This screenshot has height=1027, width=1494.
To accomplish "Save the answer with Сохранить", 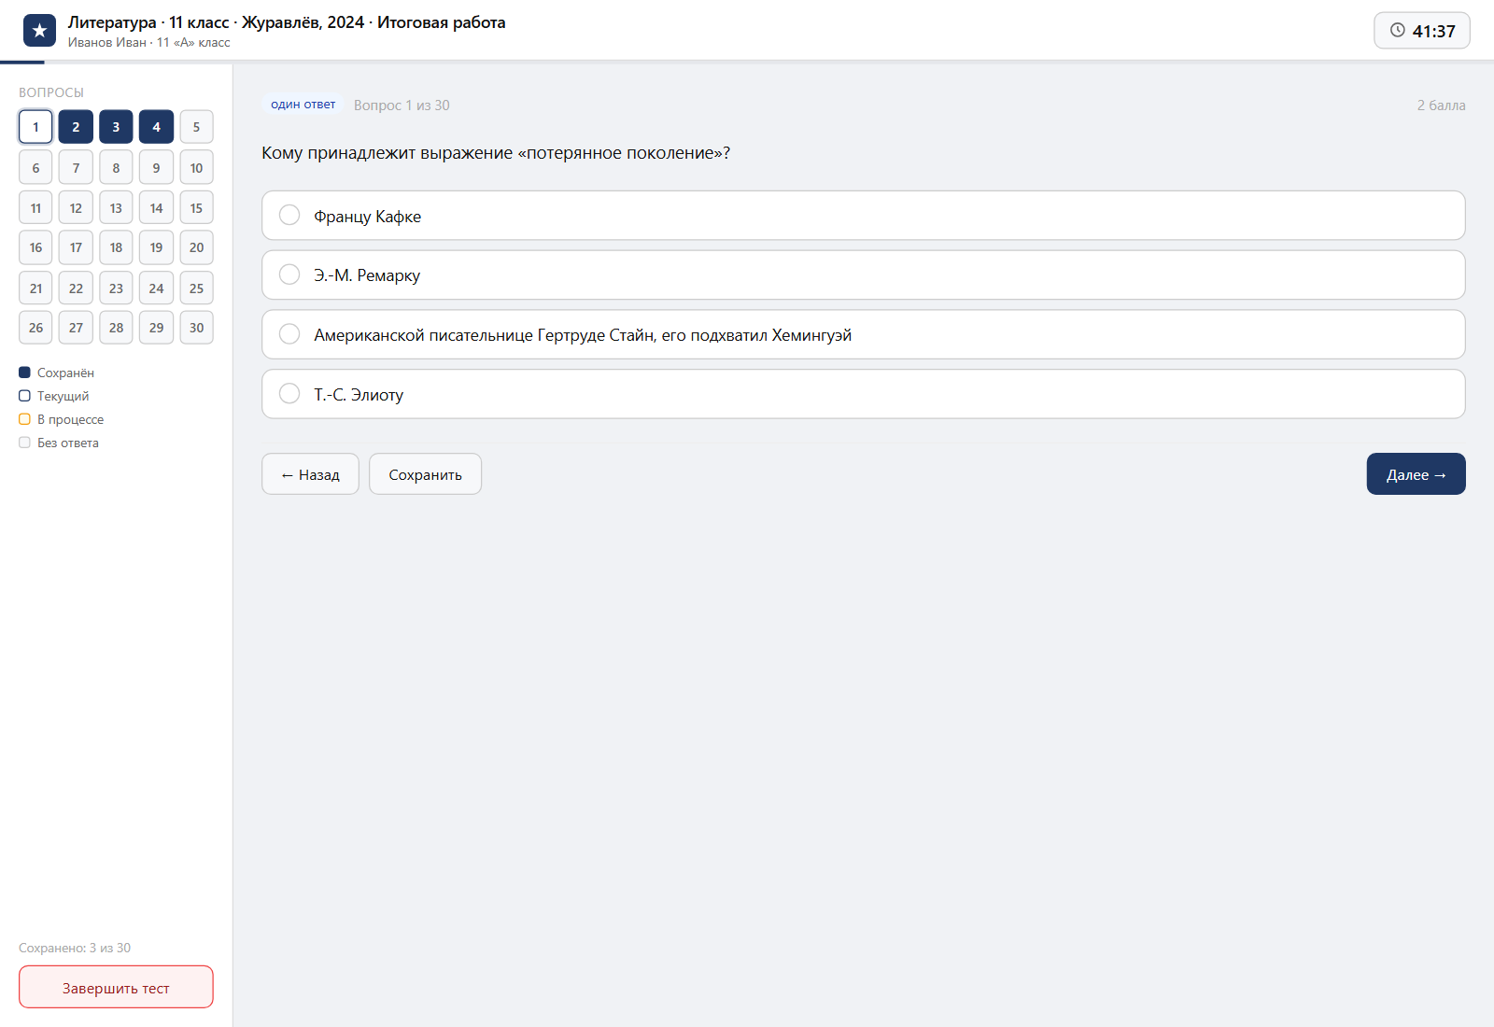I will (425, 474).
